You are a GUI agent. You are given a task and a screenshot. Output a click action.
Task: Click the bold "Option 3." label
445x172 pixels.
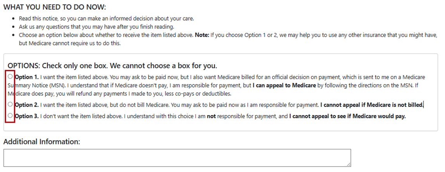27,115
